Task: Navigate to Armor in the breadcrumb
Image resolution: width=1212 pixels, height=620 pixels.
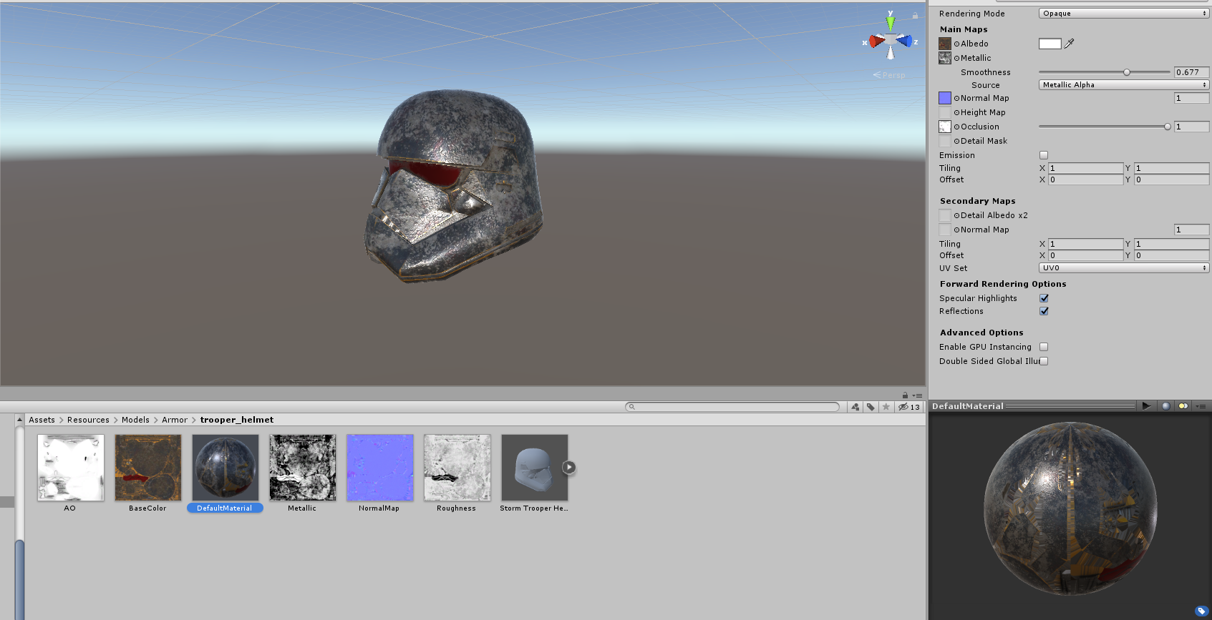Action: (x=175, y=420)
